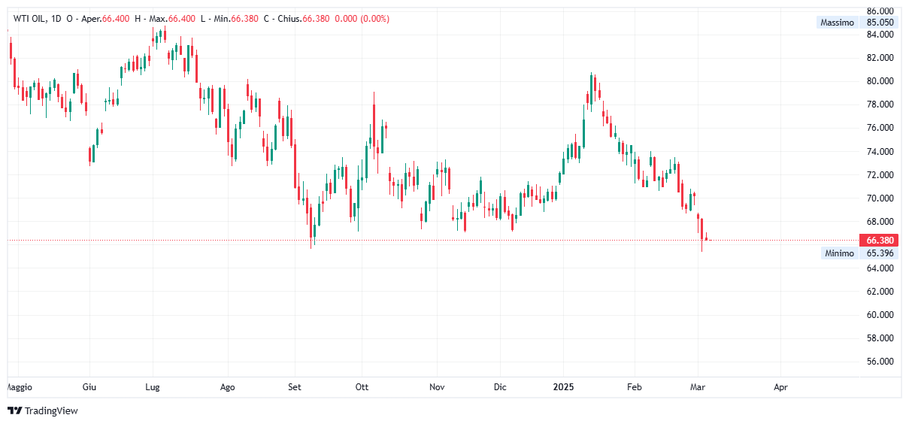This screenshot has height=424, width=909.
Task: Click the Minimo 65.396 price label
Action: [860, 253]
